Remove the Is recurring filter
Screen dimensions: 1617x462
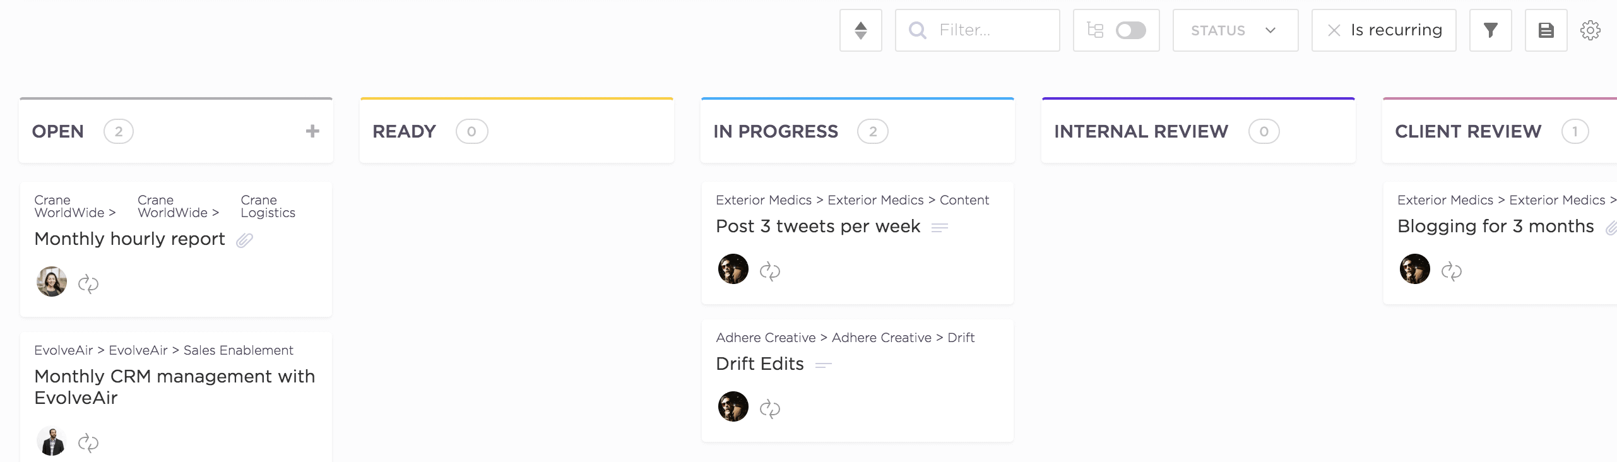pos(1334,30)
